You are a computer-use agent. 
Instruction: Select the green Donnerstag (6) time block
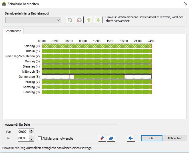99,77
